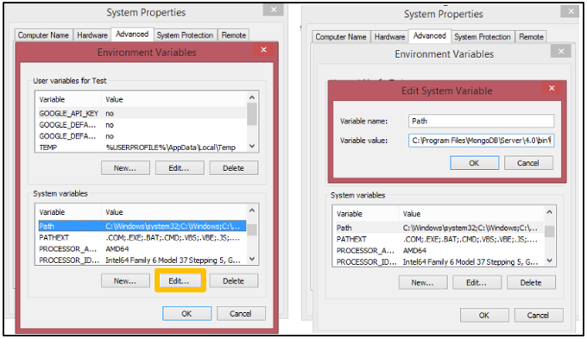Image resolution: width=587 pixels, height=339 pixels.
Task: Click scroll-down arrow of left System variables list
Action: pos(252,259)
